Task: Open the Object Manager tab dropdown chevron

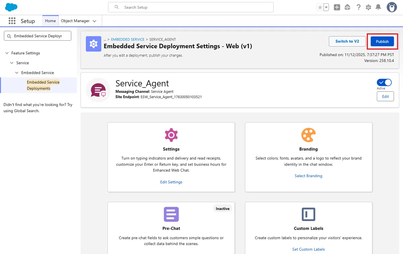Action: [94, 21]
